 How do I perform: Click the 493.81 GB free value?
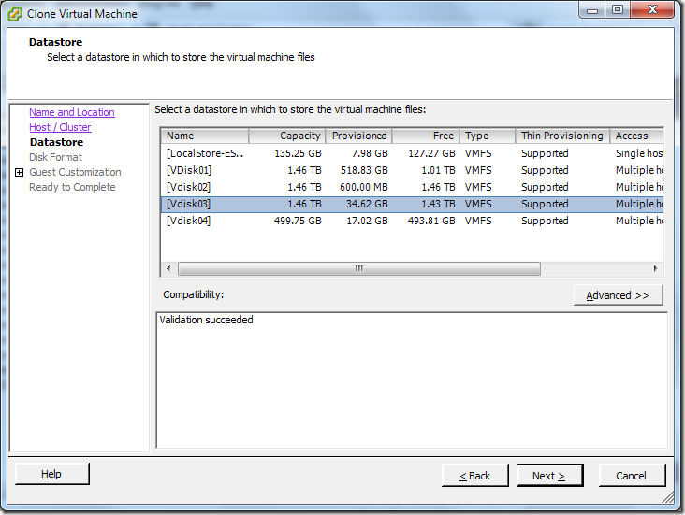[431, 221]
